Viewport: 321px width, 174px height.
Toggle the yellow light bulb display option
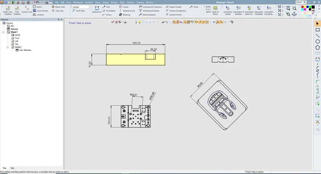click(140, 22)
